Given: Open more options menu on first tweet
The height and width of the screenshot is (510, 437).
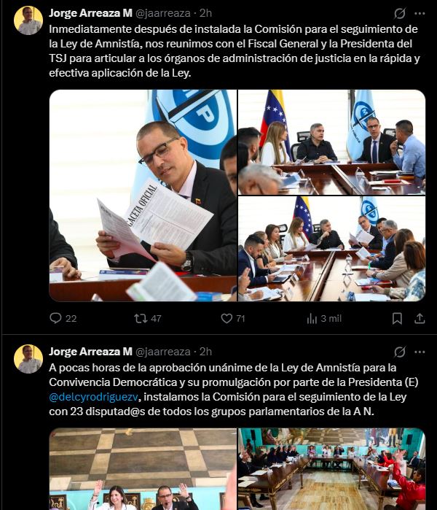Looking at the screenshot, I should [x=420, y=13].
